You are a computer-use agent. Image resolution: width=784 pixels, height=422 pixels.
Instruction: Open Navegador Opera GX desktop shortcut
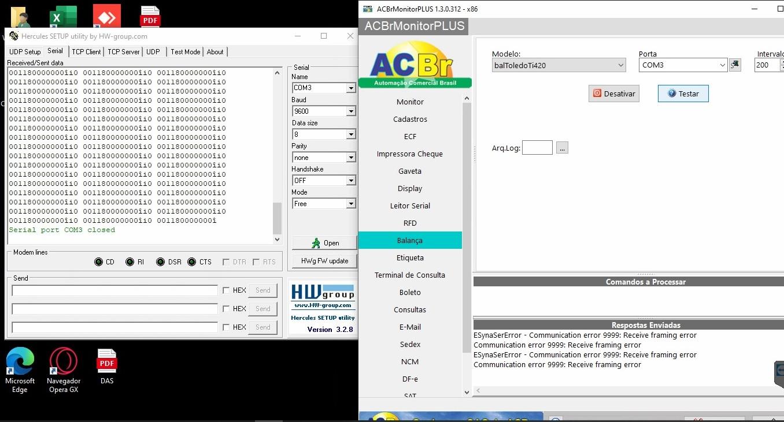(x=63, y=371)
